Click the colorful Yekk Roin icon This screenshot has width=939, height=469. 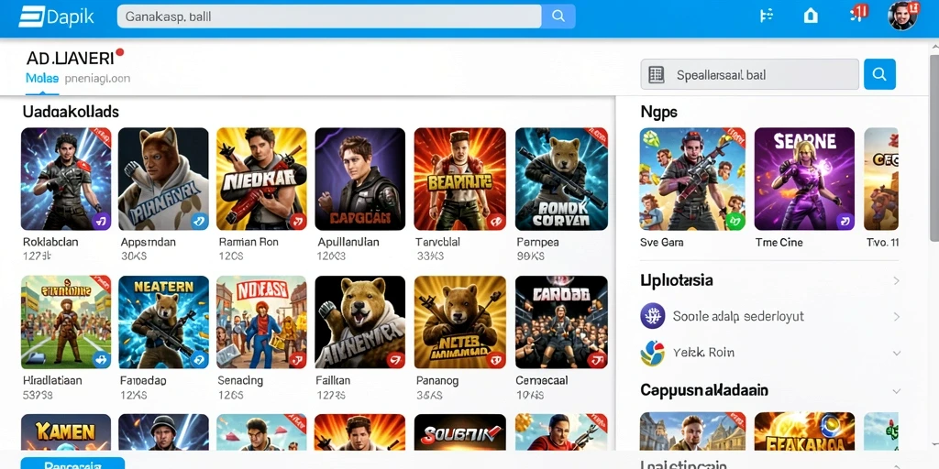click(x=653, y=353)
